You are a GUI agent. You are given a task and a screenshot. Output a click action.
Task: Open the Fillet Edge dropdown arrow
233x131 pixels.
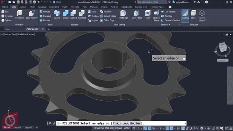[123, 20]
